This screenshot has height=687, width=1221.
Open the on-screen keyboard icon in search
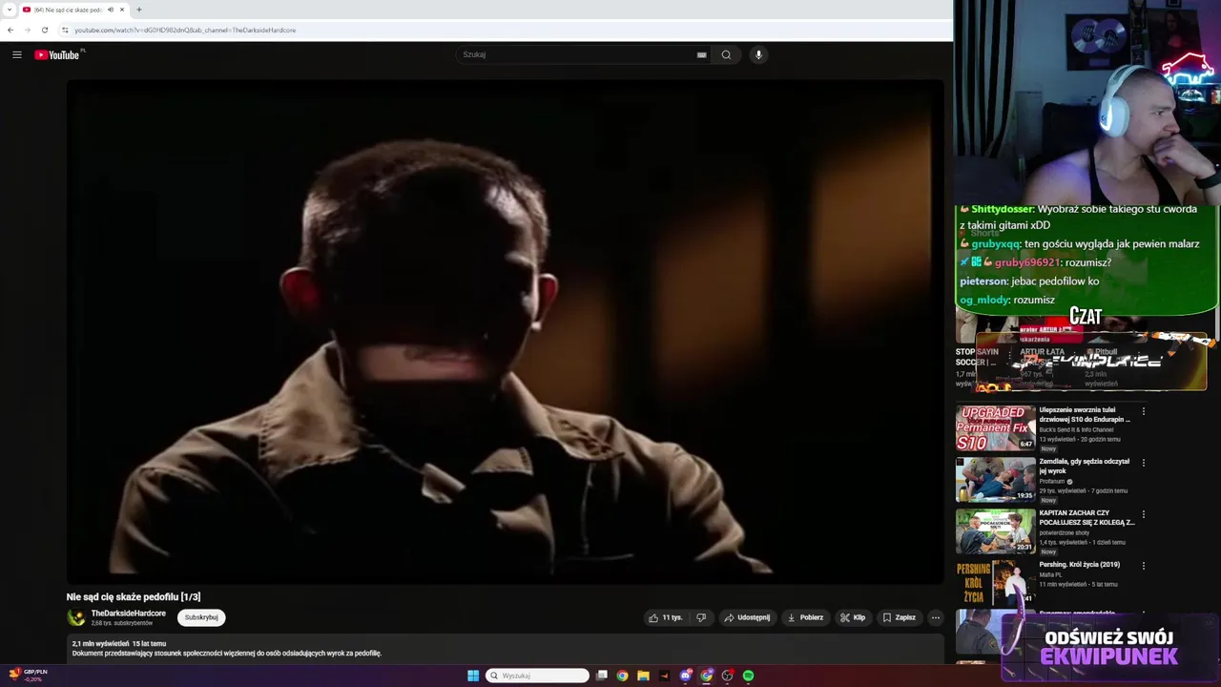coord(701,54)
